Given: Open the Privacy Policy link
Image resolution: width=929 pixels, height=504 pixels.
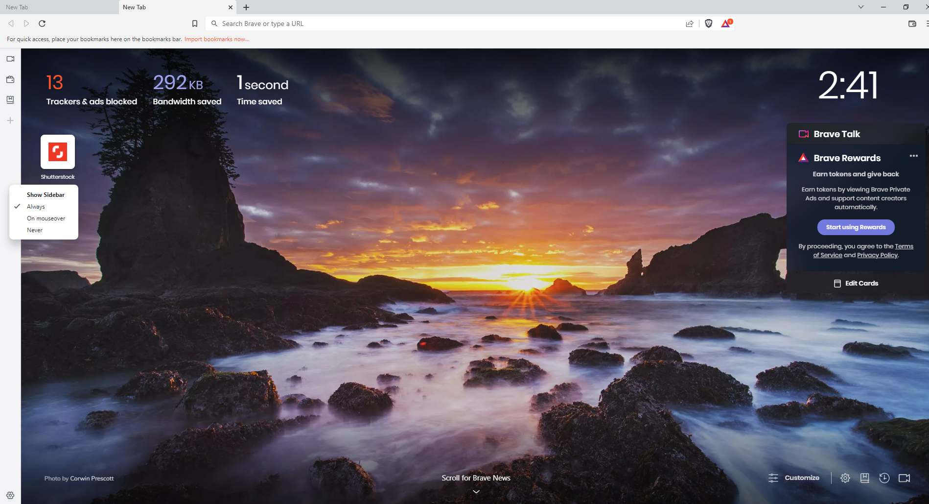Looking at the screenshot, I should click(877, 255).
